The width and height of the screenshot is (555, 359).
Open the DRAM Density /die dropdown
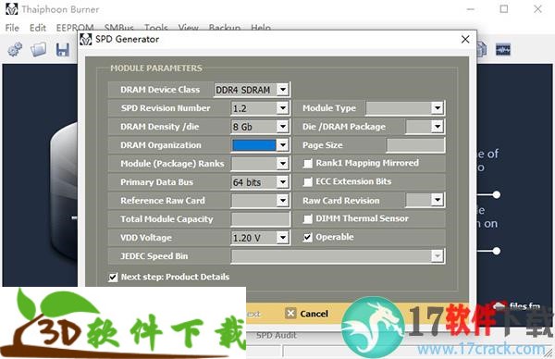pos(282,127)
